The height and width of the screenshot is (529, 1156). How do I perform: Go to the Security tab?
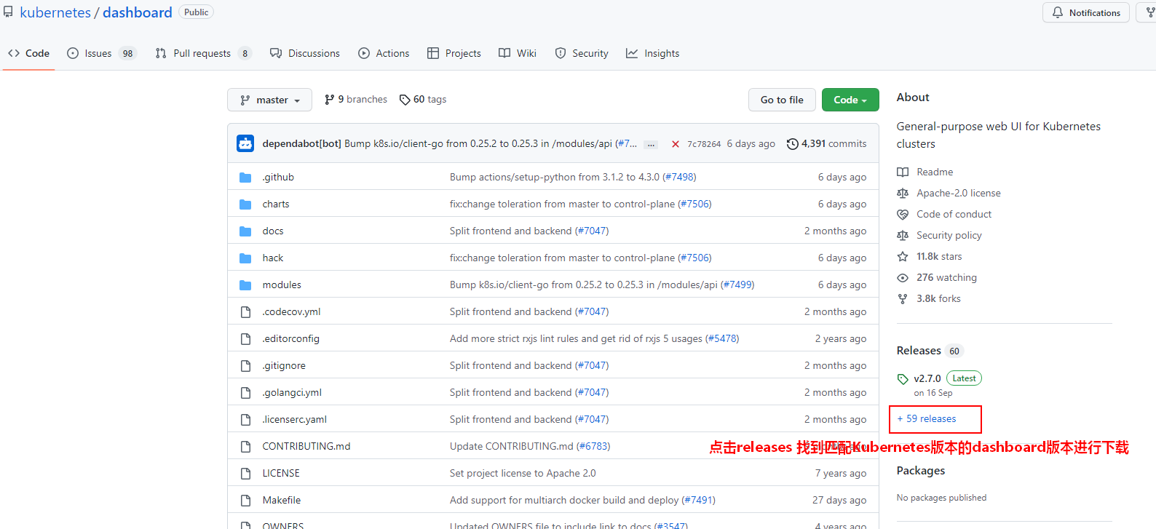click(582, 53)
